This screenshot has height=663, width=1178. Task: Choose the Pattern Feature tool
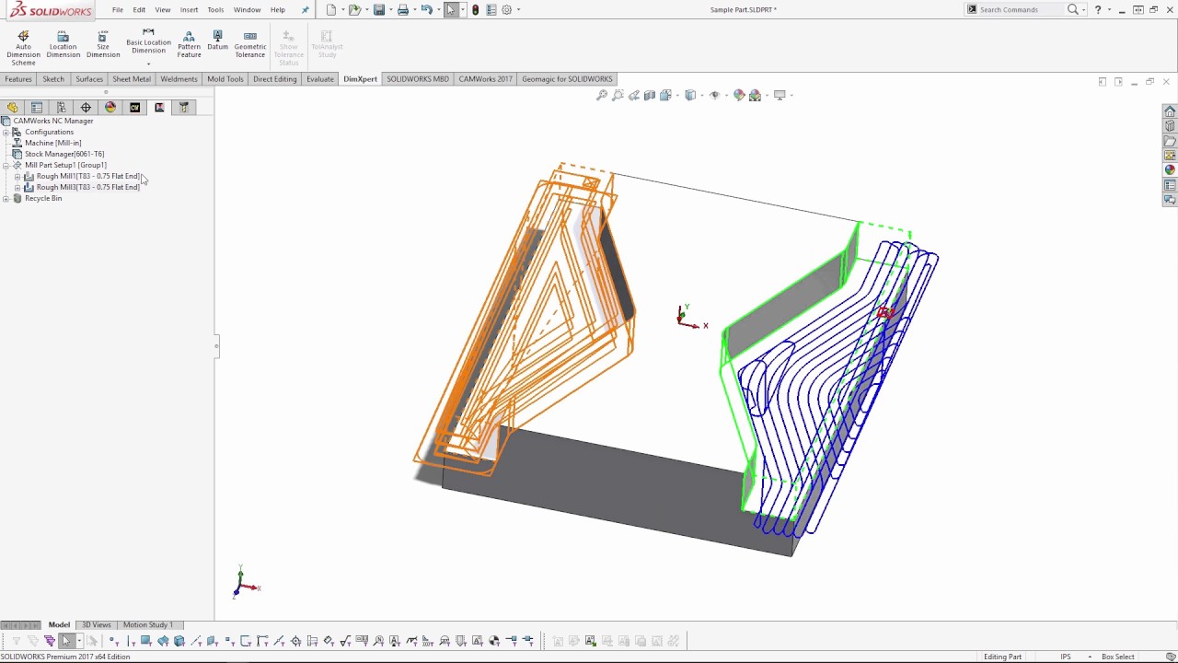pyautogui.click(x=189, y=44)
